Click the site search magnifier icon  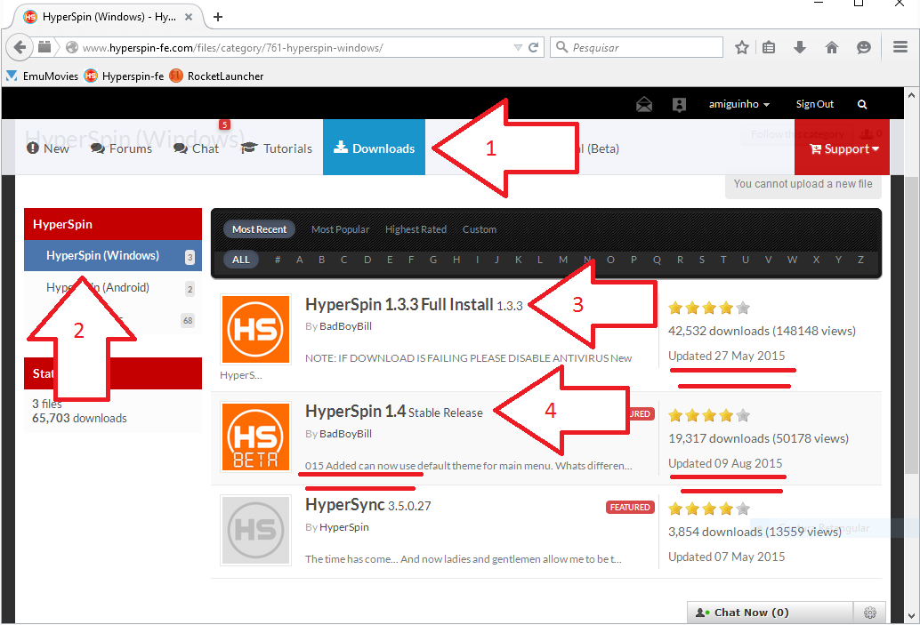click(x=862, y=104)
